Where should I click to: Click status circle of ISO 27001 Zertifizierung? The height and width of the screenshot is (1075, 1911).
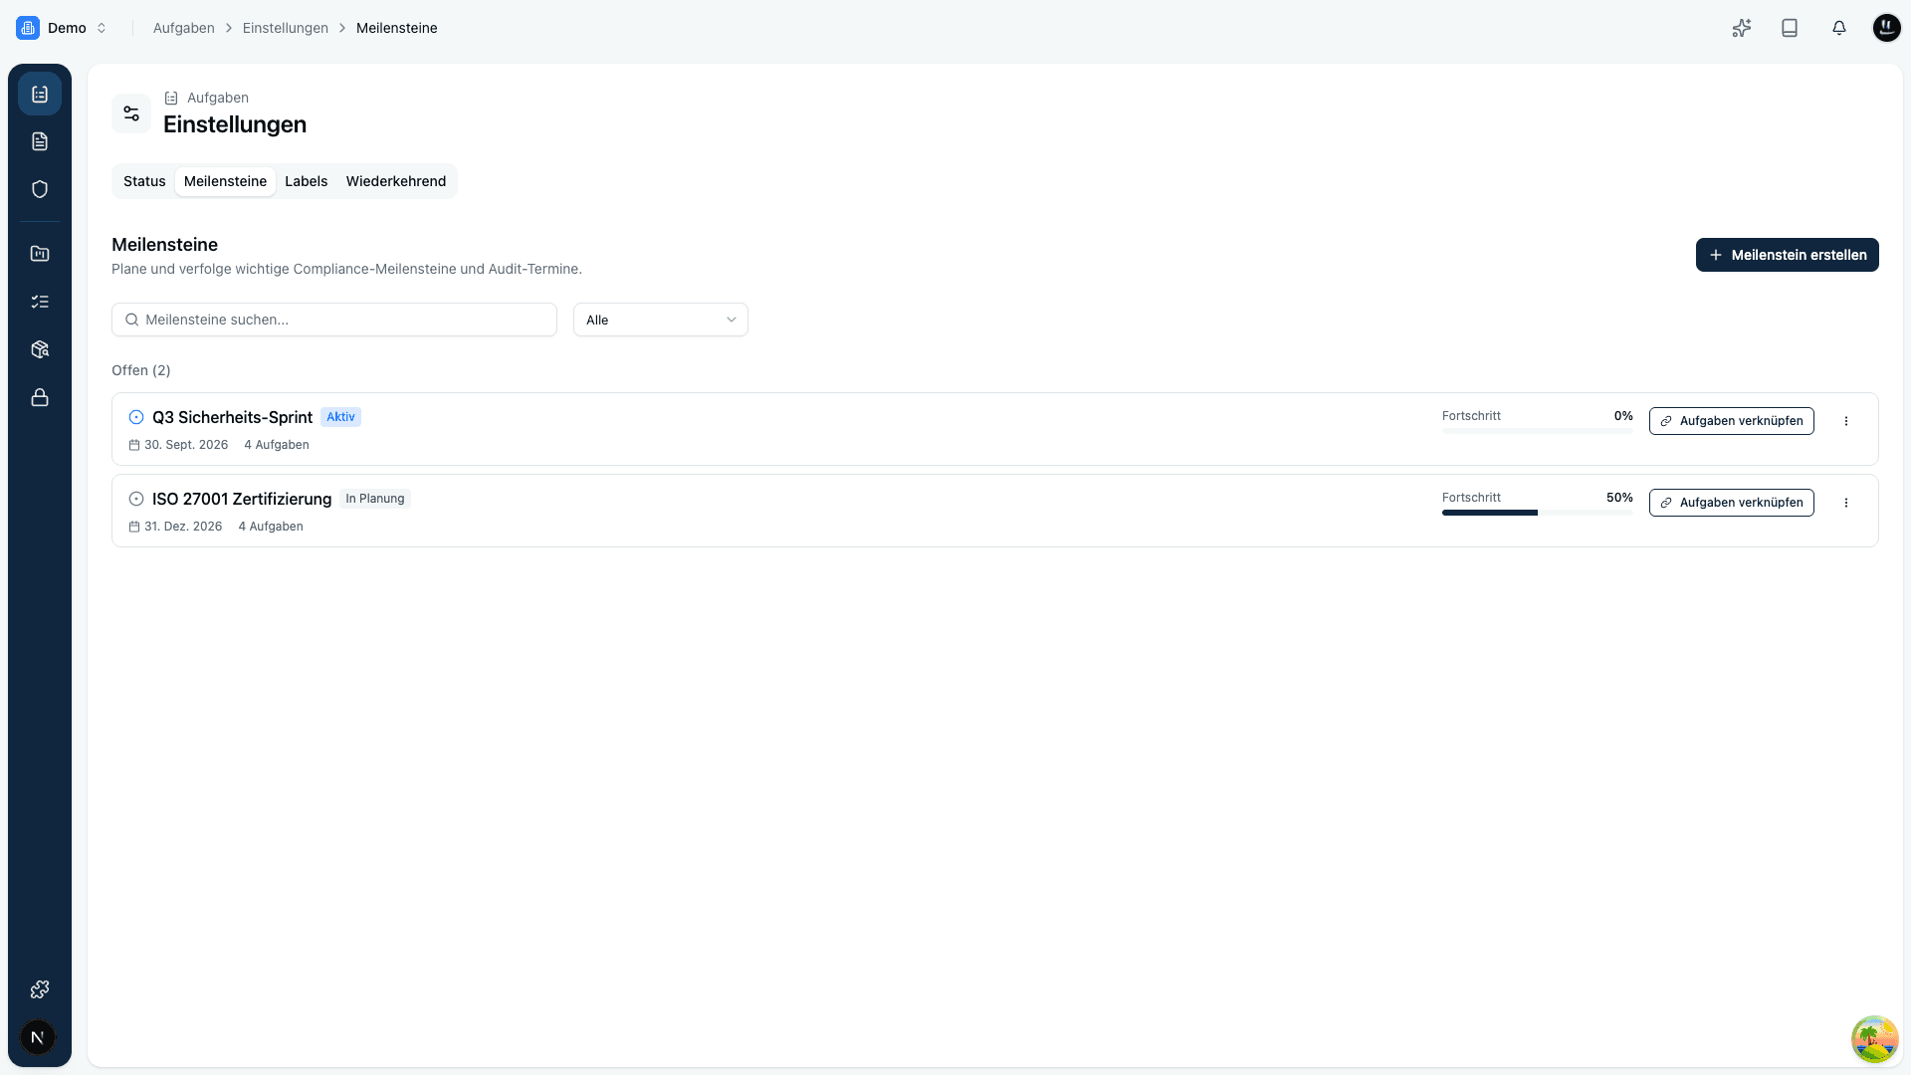coord(136,499)
